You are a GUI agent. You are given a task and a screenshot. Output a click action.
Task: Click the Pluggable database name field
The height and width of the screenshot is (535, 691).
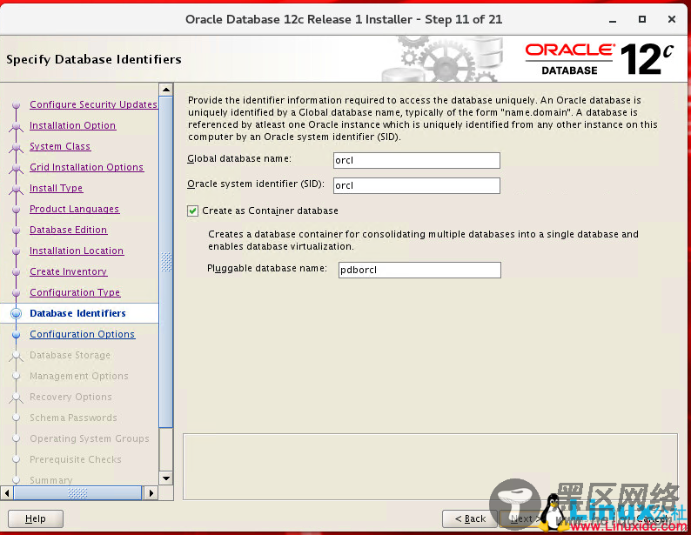click(x=419, y=270)
